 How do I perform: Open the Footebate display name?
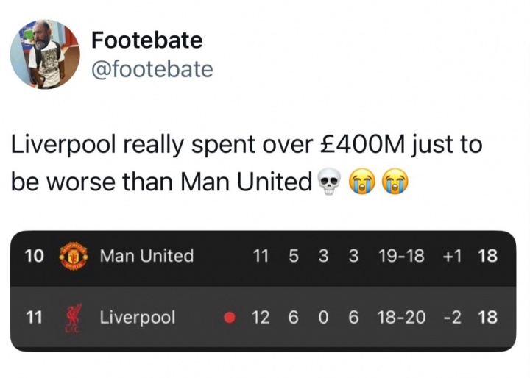146,40
